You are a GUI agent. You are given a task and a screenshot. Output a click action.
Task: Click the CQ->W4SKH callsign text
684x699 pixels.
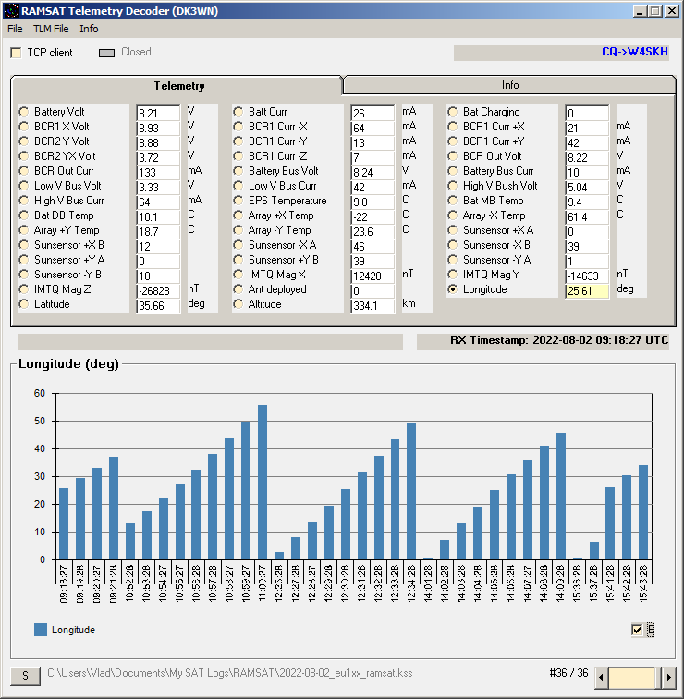[634, 52]
